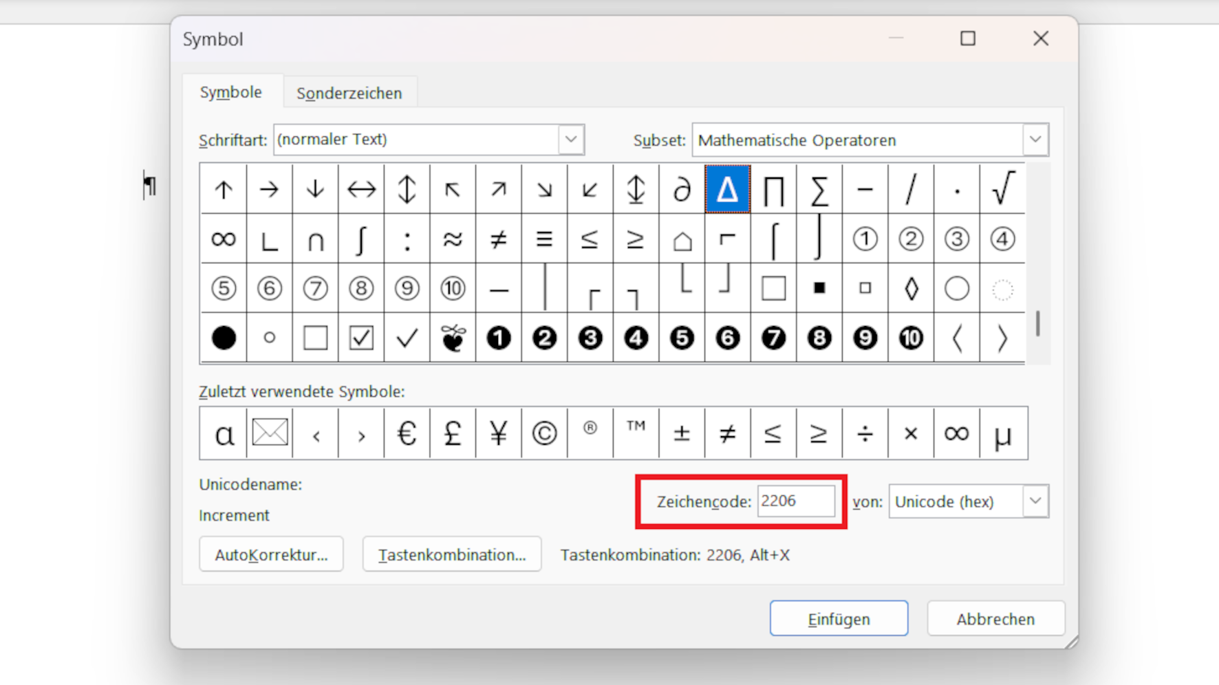
Task: Open the Unicode (hex) source dropdown
Action: [1035, 501]
